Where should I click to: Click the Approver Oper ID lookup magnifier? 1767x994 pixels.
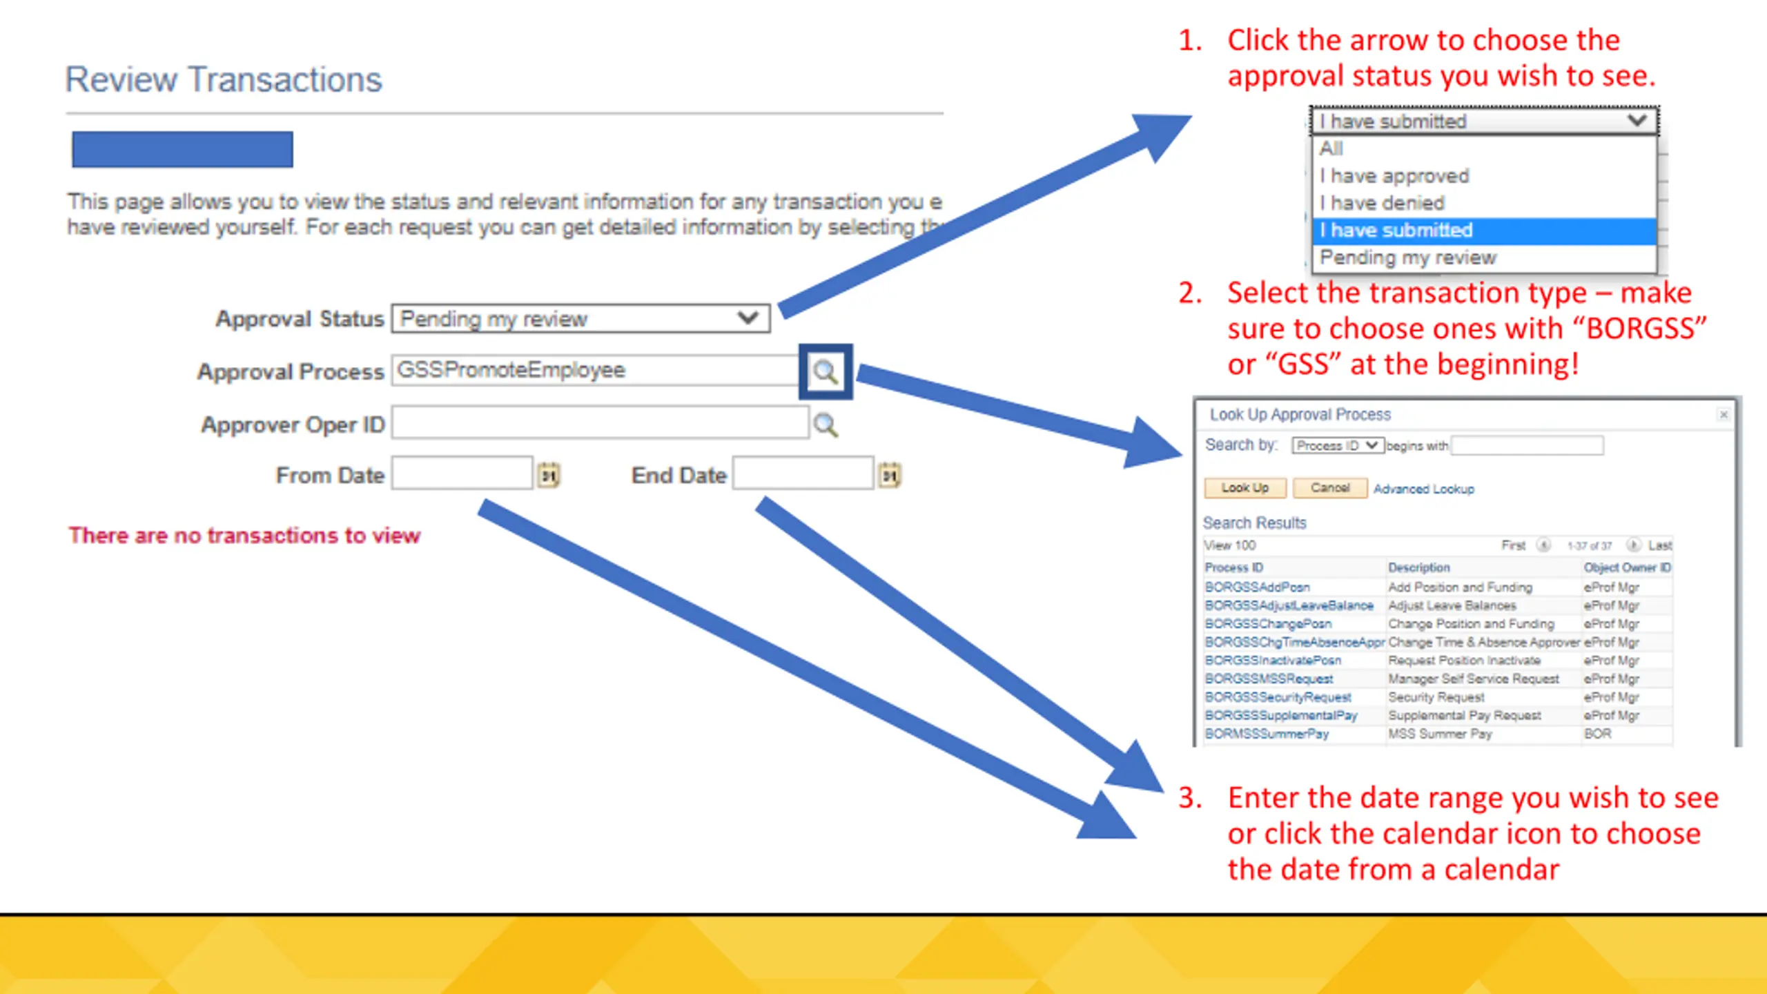825,425
